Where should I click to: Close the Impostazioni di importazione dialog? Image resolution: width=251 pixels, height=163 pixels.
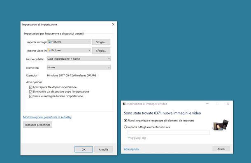[113, 24]
